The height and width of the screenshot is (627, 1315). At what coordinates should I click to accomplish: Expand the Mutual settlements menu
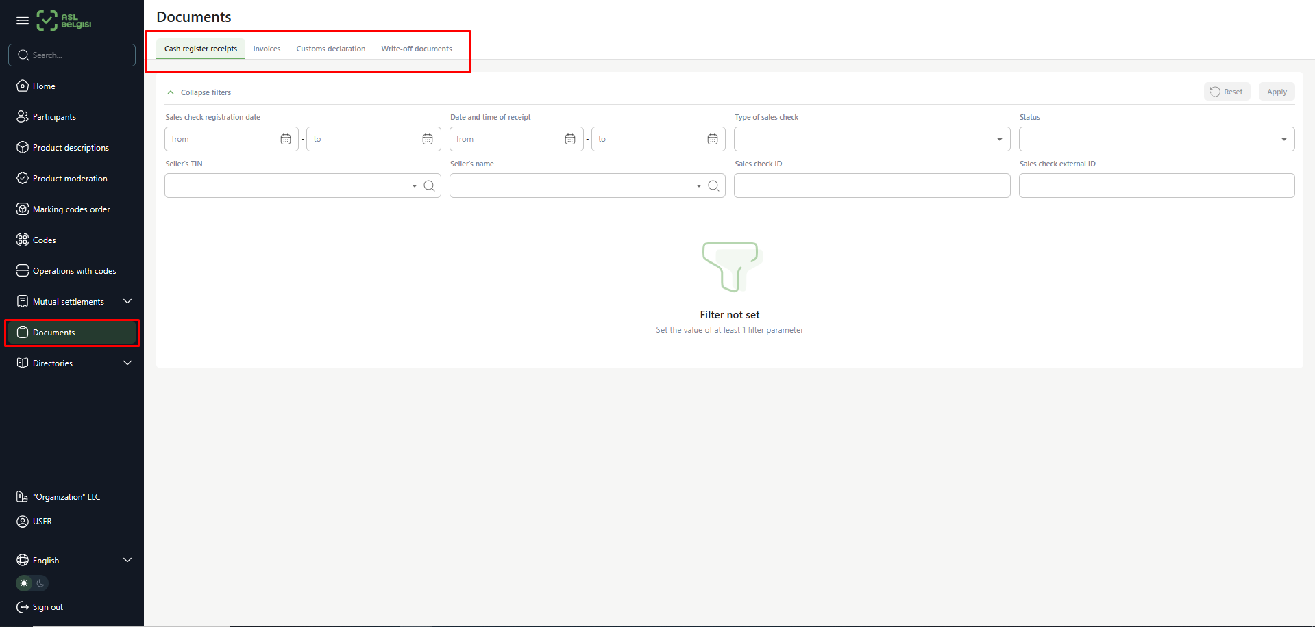click(x=127, y=301)
